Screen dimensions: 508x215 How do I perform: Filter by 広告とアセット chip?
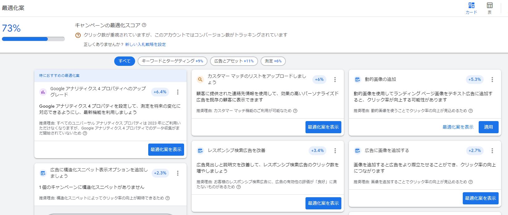pos(234,61)
